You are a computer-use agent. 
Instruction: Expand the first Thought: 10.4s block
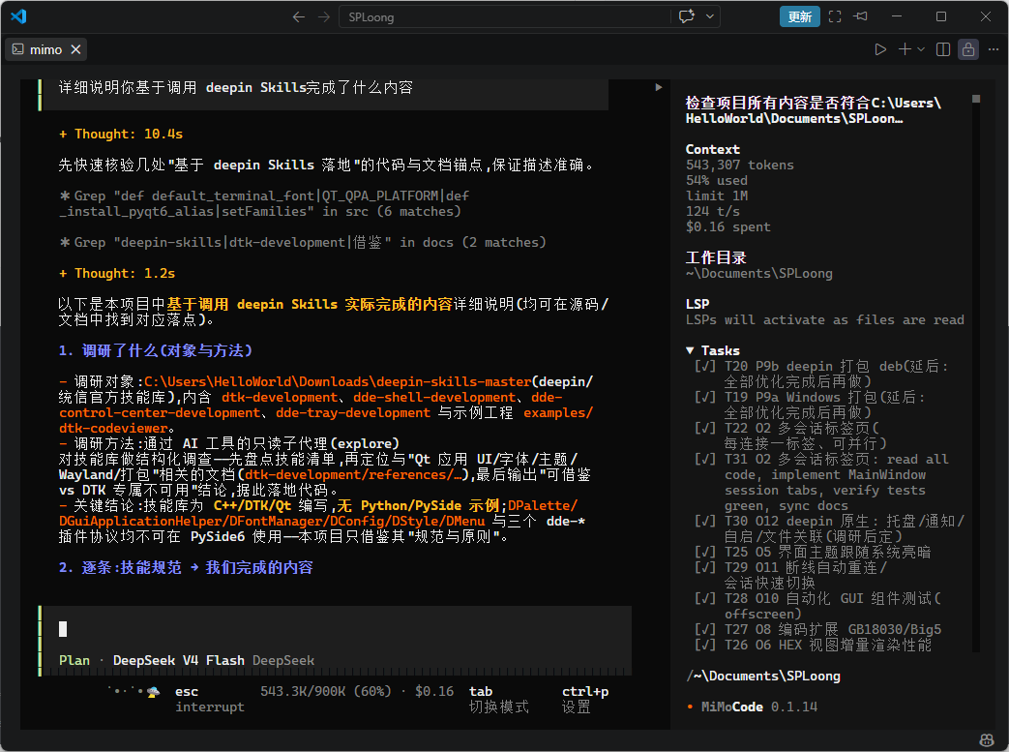tap(121, 134)
